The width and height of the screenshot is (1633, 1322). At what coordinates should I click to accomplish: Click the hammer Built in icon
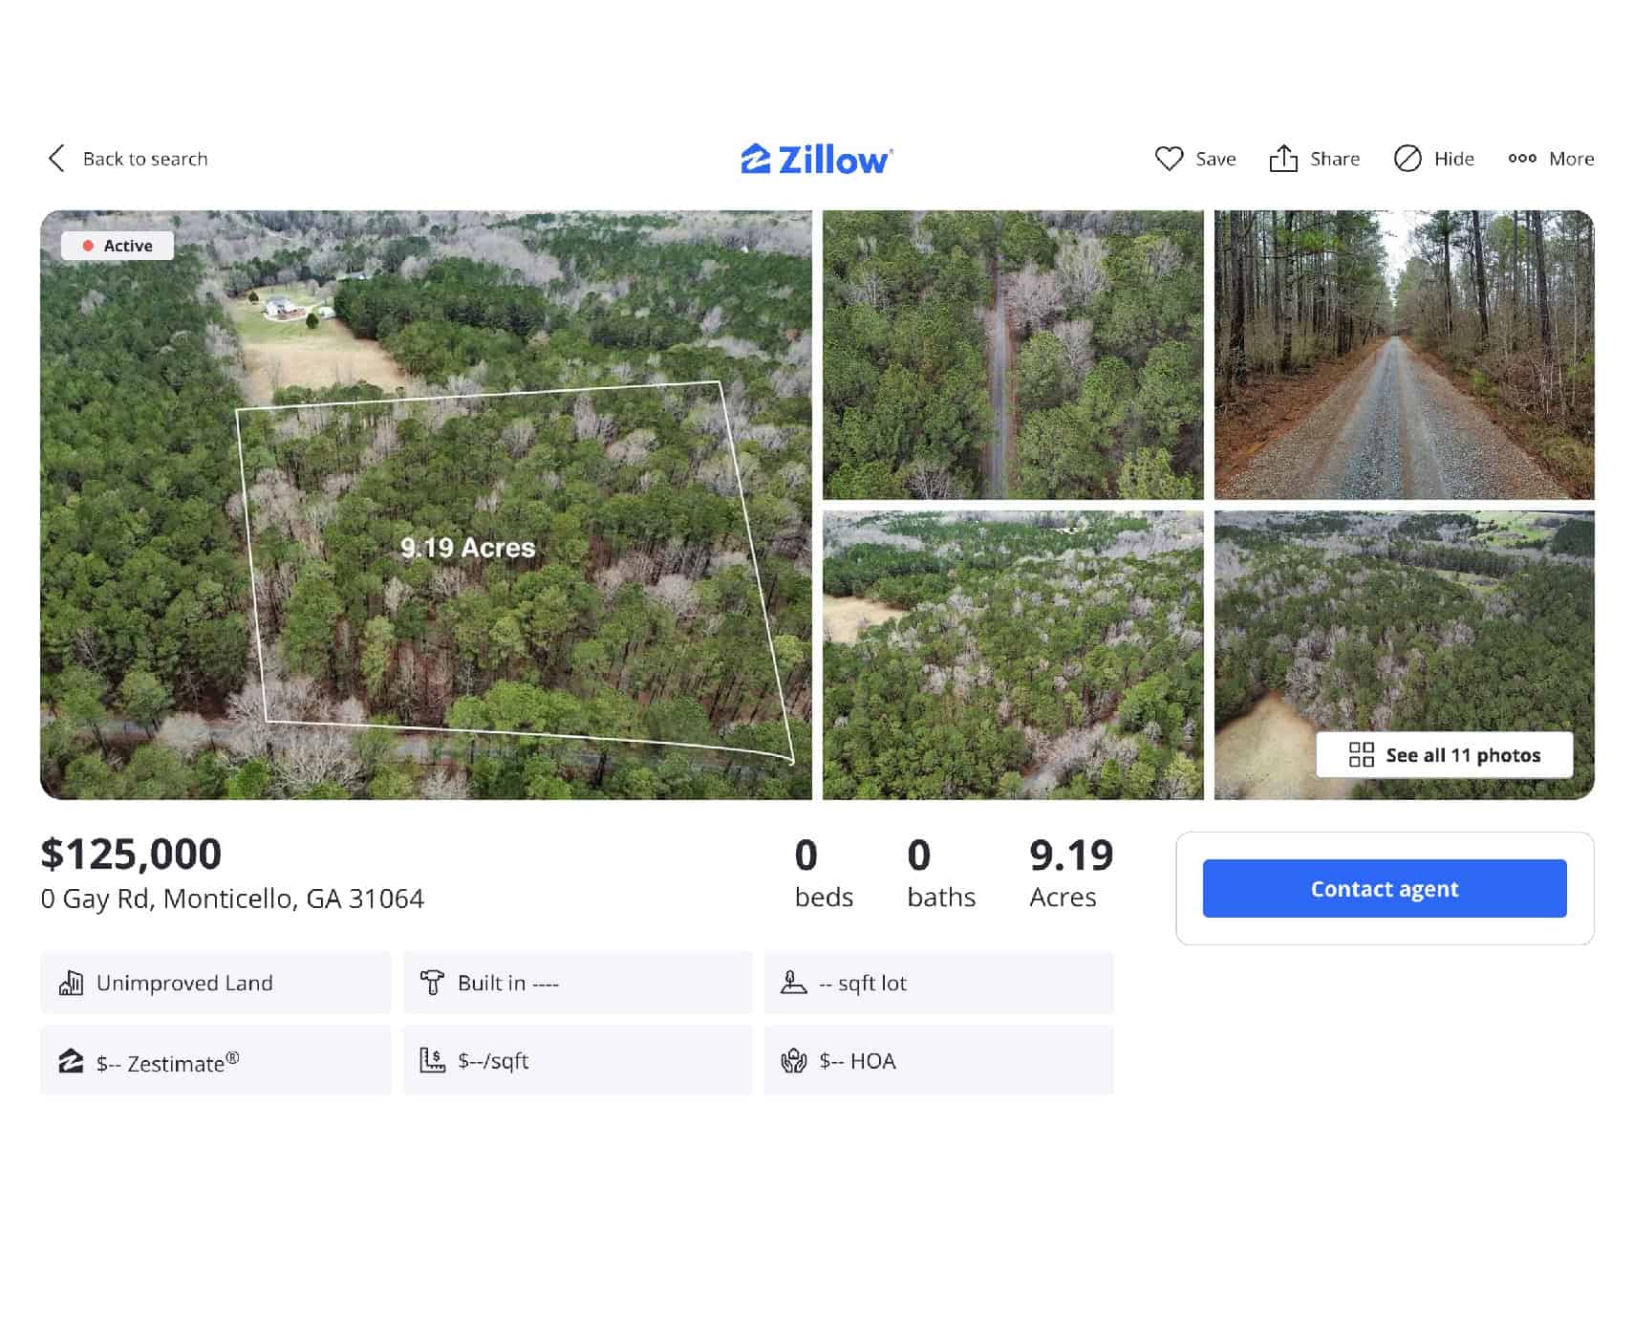(432, 983)
